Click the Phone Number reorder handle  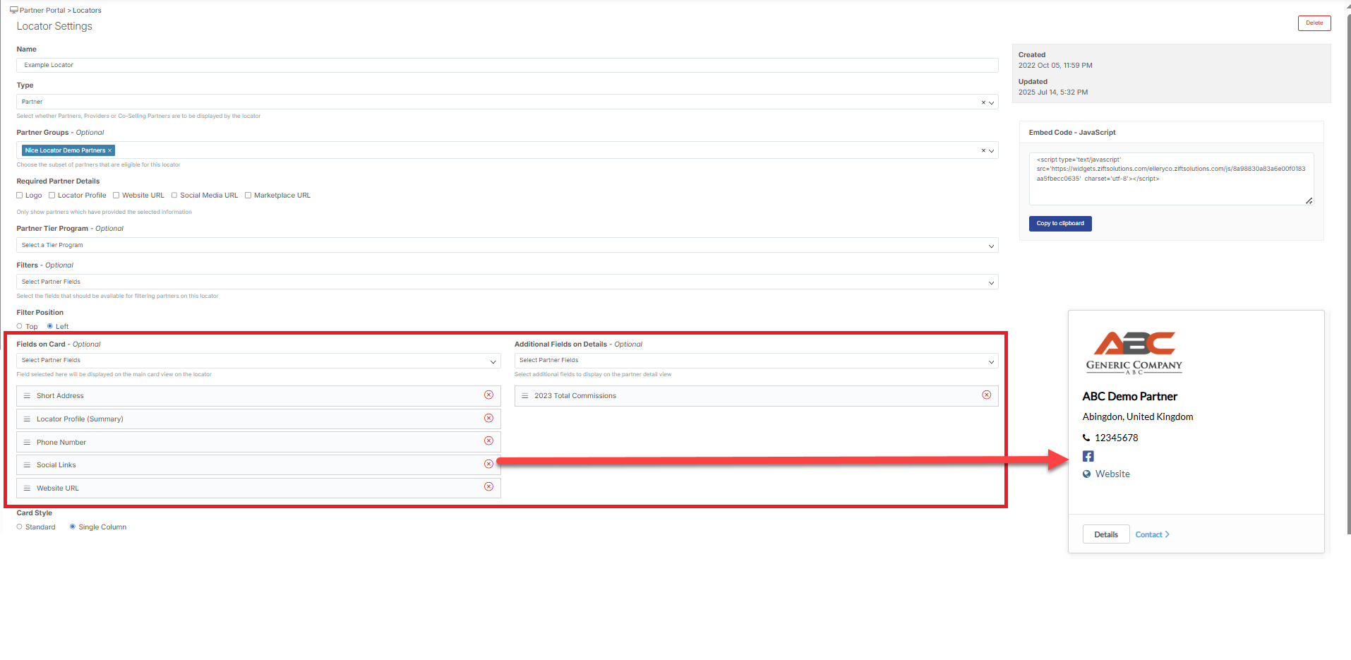[27, 443]
